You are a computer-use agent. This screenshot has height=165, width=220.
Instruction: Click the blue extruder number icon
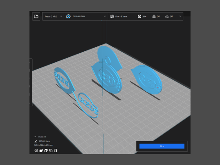(x=68, y=16)
